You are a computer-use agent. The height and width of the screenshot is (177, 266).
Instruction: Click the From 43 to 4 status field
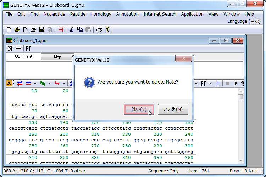point(243,171)
